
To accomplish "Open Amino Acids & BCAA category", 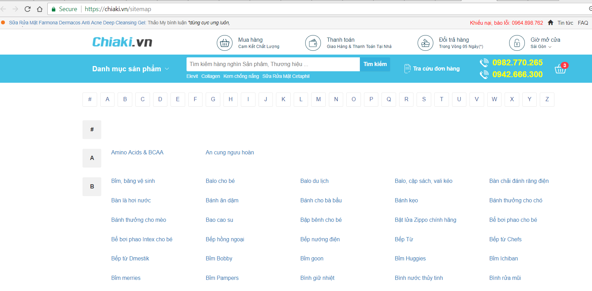I will coord(137,153).
